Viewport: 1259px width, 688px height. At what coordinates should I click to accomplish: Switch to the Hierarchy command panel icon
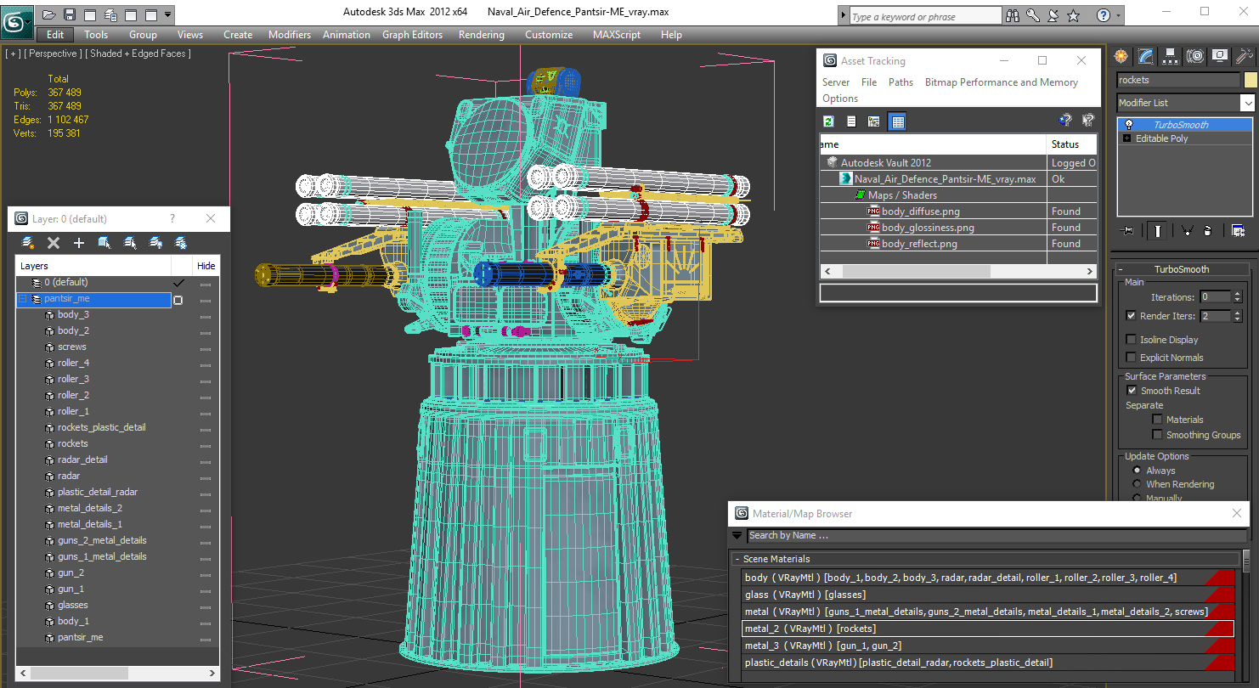point(1171,56)
